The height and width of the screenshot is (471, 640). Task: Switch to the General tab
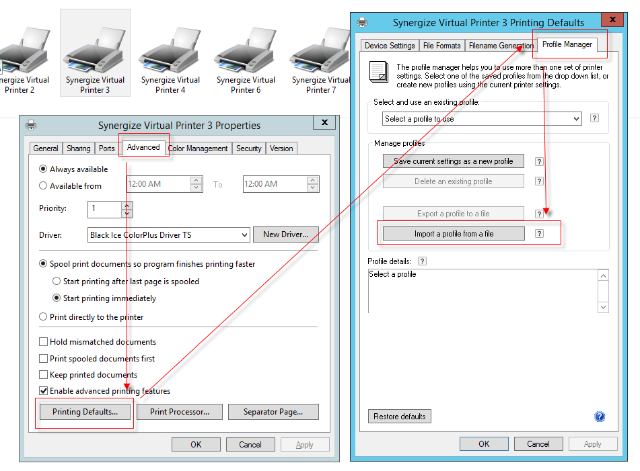coord(46,148)
